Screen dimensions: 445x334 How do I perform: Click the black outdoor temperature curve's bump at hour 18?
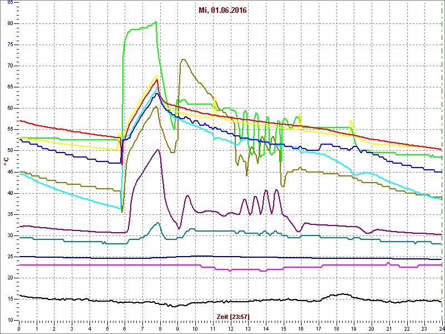tap(343, 294)
